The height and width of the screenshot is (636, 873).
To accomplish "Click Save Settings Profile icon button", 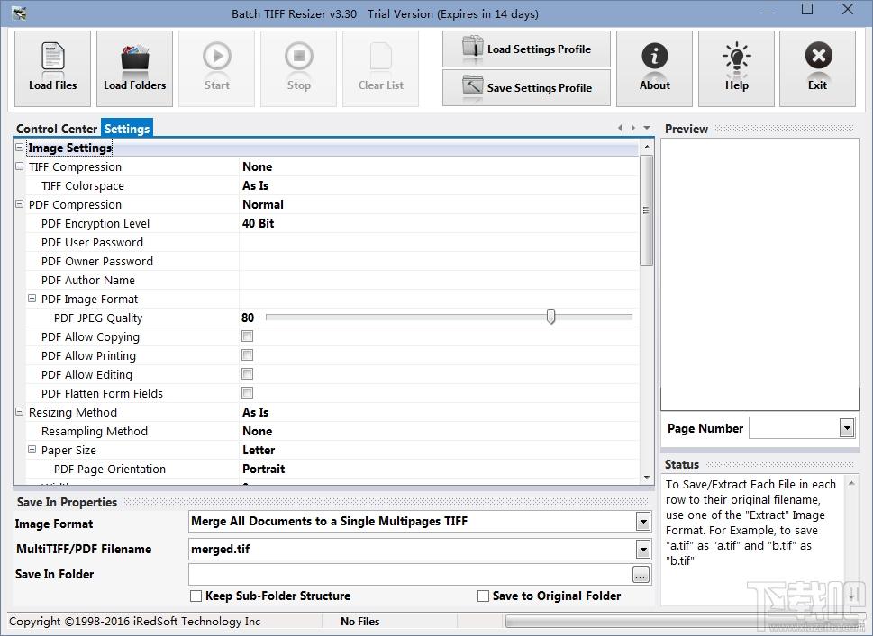I will coord(526,87).
